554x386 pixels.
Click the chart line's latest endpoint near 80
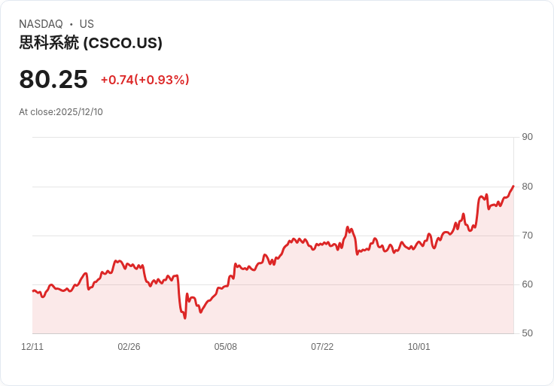click(x=513, y=186)
